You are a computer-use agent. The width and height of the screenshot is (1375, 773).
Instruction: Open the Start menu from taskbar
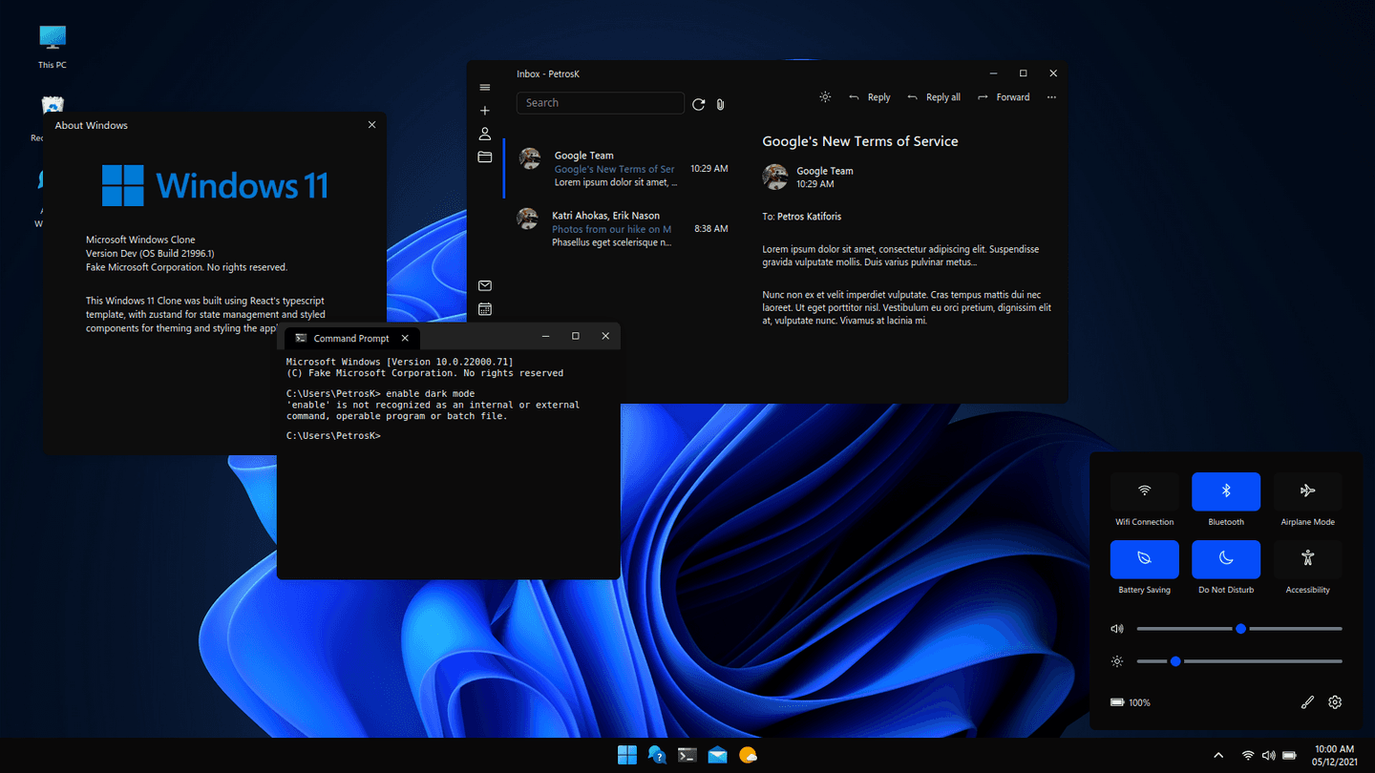(x=627, y=755)
